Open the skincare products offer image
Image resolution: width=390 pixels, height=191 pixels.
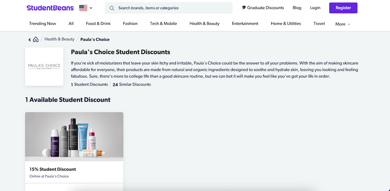[x=74, y=137]
